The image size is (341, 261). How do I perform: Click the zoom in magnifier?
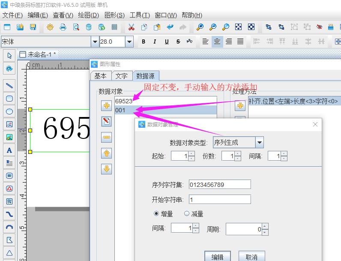[200, 27]
